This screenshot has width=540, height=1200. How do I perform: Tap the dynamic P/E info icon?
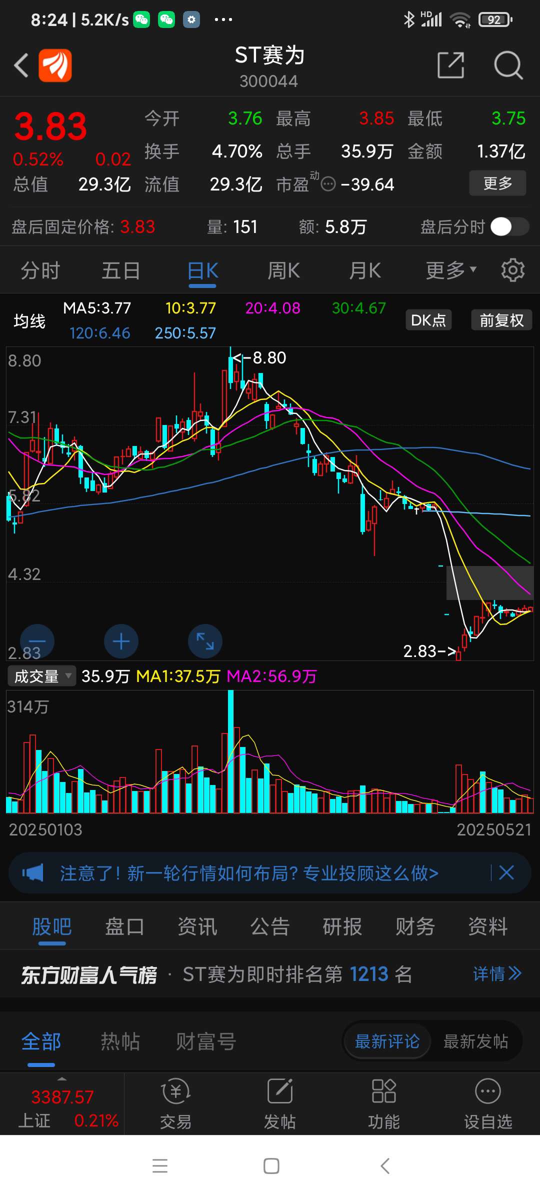pyautogui.click(x=328, y=184)
